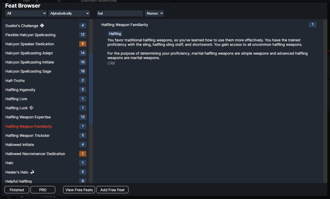
Task: Click the reaction icon next to Healer's Halo
Action: click(32, 172)
